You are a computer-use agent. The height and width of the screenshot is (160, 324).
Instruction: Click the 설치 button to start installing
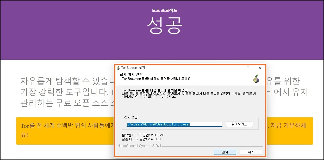click(225, 152)
